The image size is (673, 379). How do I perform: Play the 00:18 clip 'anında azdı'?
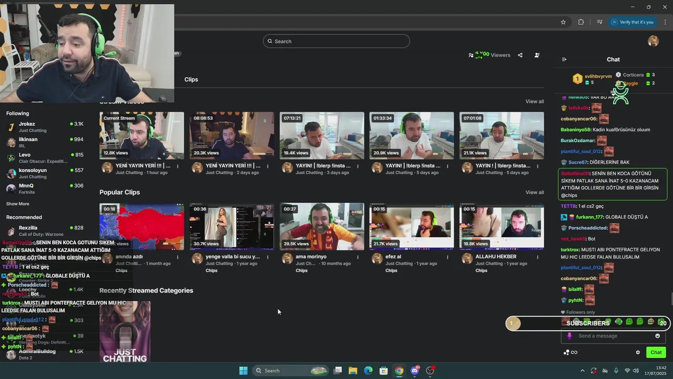142,226
